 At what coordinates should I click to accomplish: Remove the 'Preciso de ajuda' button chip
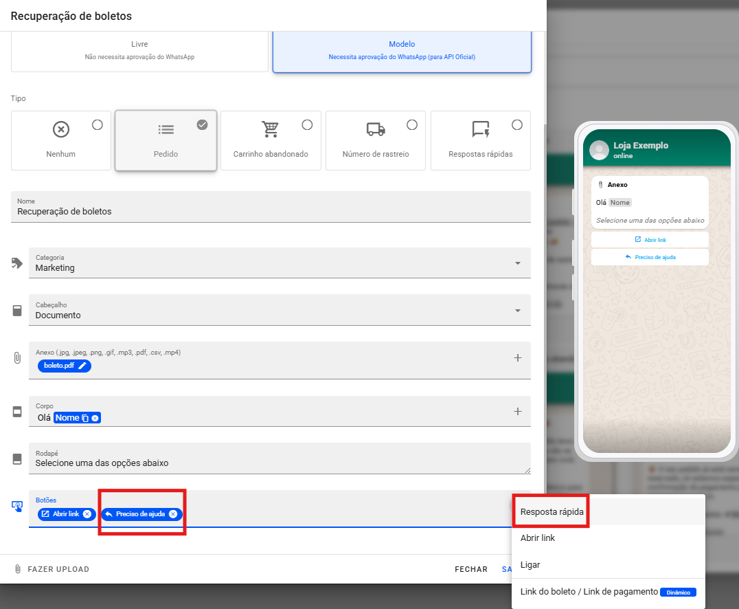[x=173, y=514]
